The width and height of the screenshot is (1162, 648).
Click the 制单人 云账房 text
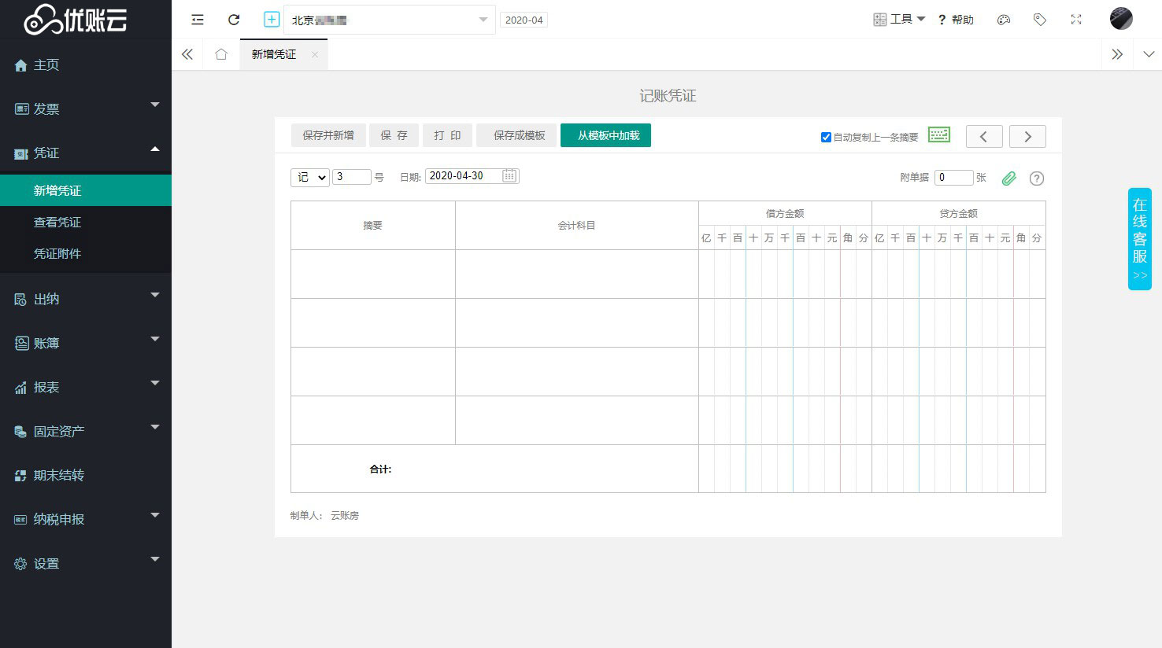324,515
